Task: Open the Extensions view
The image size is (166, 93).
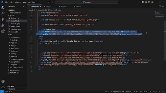Action: 3,31
